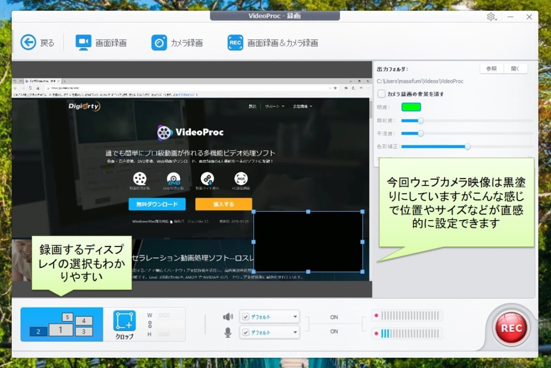The width and height of the screenshot is (551, 368).
Task: Adjust the 平滑度 smoothness slider
Action: pyautogui.click(x=420, y=133)
